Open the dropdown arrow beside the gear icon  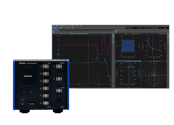tap(59, 28)
